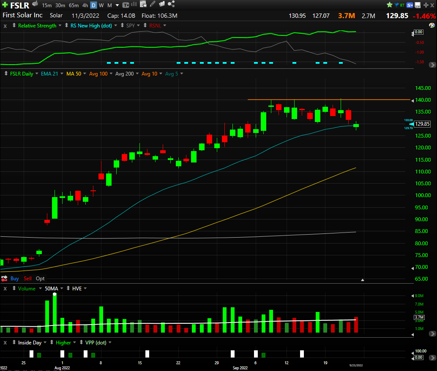Viewport: 437px width, 371px height.
Task: Select the D daily timeframe
Action: coord(94,5)
